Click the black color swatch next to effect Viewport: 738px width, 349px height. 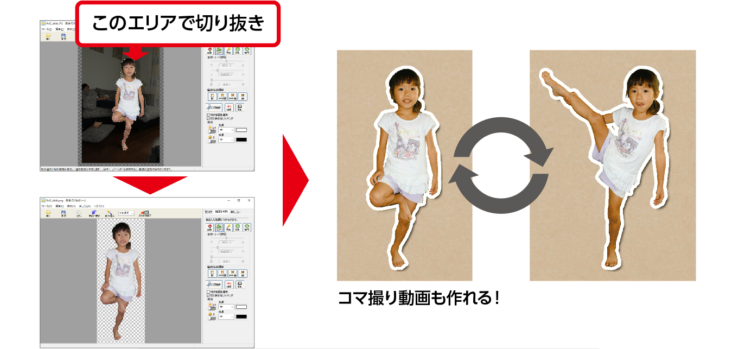241,316
